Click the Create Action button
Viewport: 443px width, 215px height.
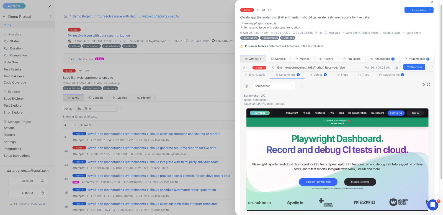(419, 10)
